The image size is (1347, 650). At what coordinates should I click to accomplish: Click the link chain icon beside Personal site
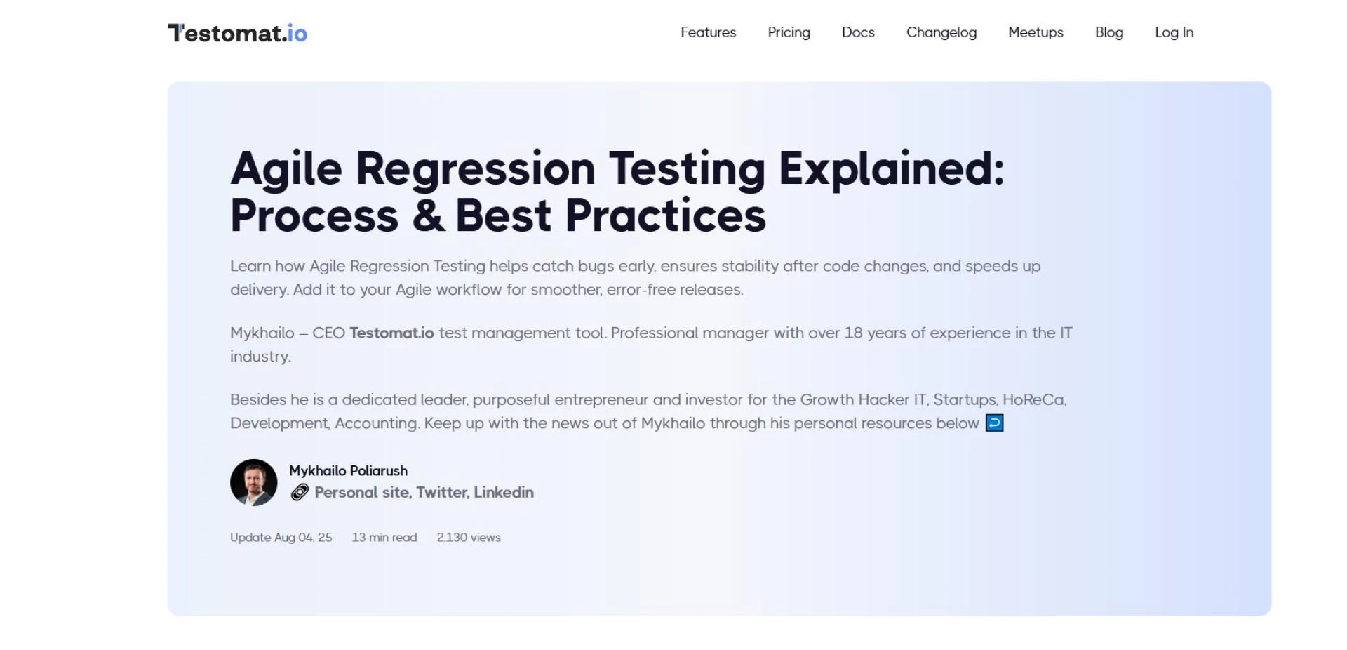coord(300,492)
